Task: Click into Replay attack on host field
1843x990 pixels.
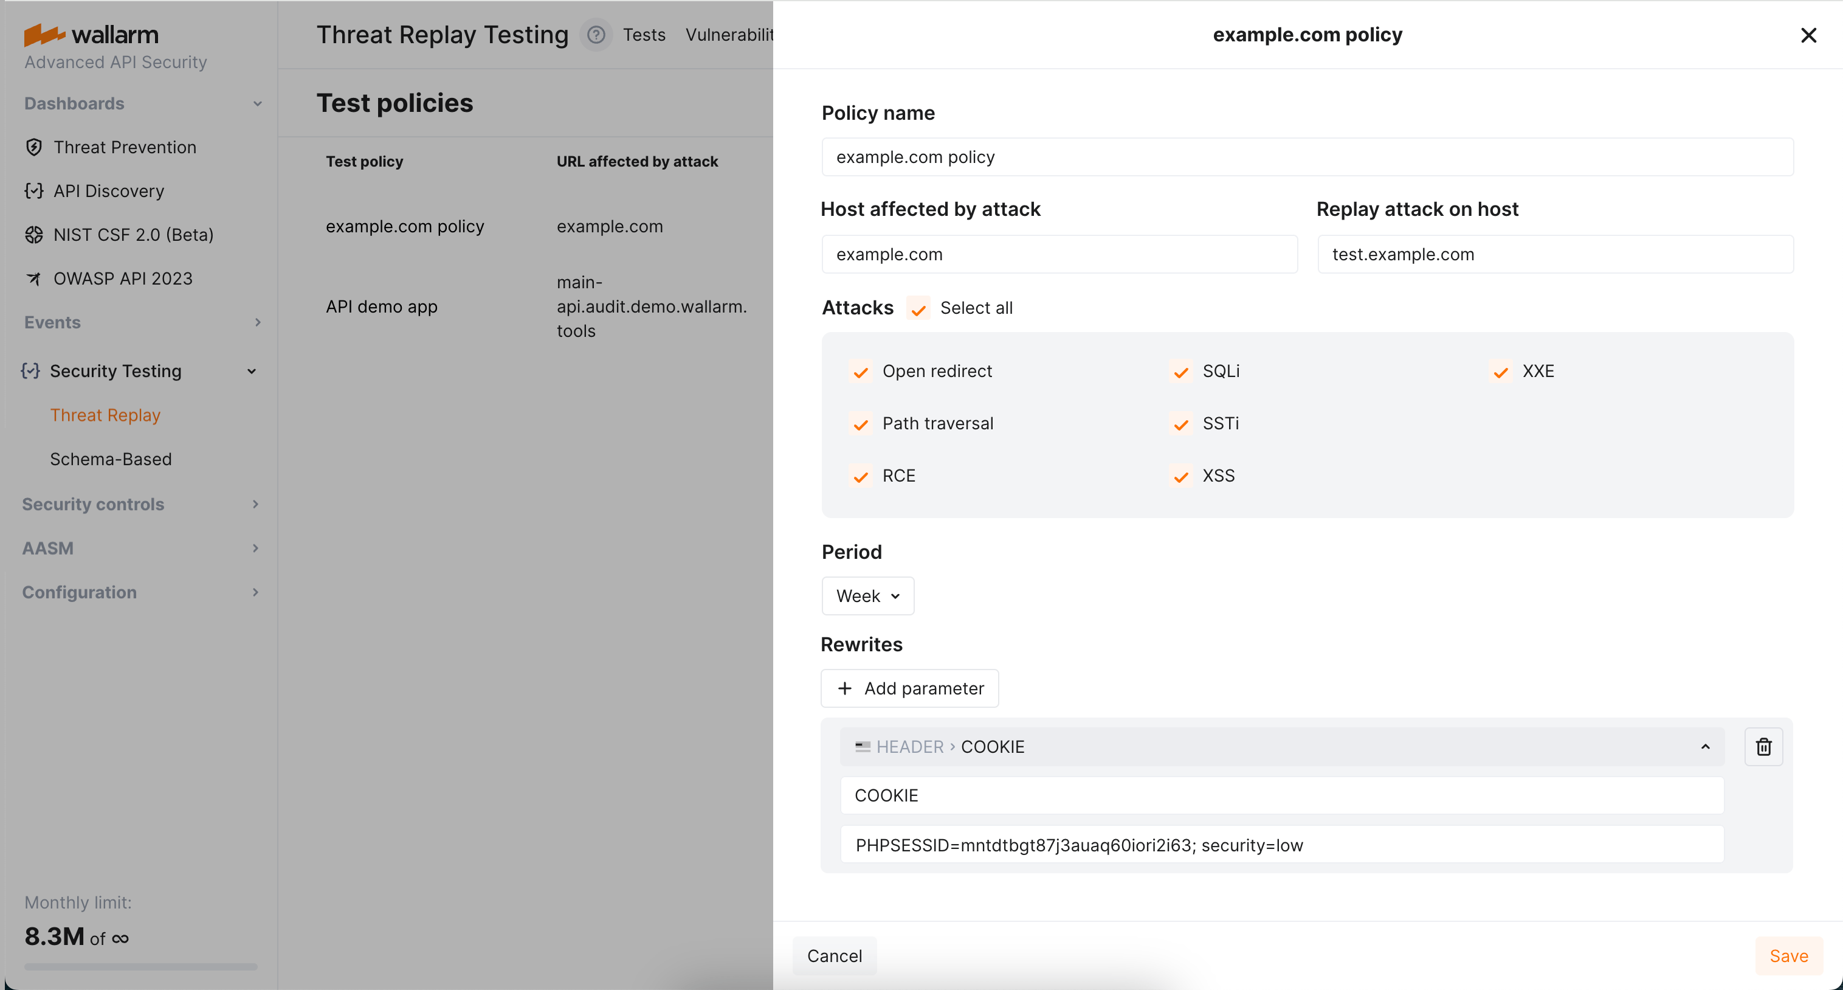Action: pos(1555,254)
